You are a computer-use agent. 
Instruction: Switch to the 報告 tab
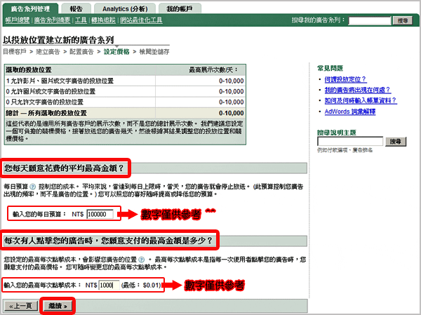coord(76,8)
